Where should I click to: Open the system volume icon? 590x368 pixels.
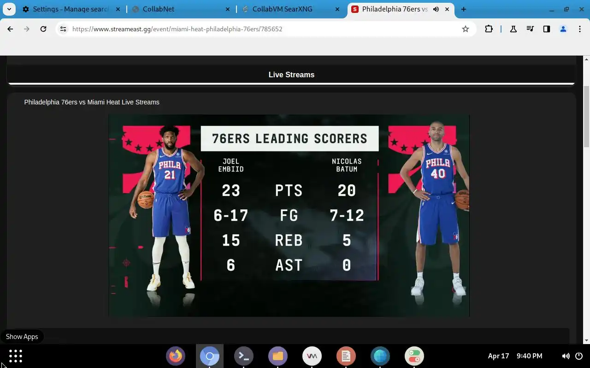[x=566, y=356]
